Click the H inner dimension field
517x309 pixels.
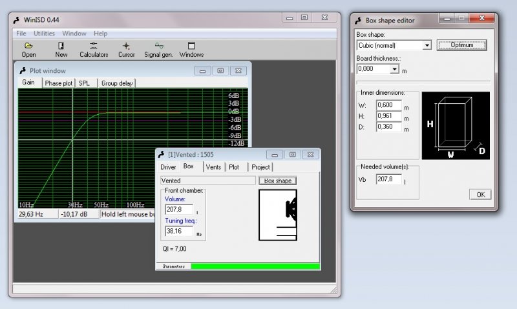tap(389, 116)
